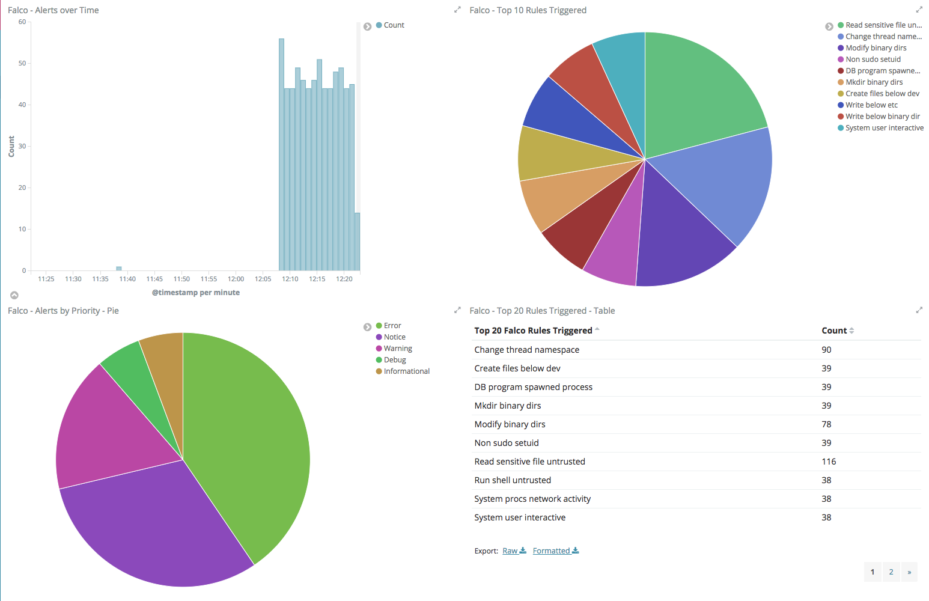Click the count value 90 in table
The width and height of the screenshot is (929, 601).
pos(826,350)
